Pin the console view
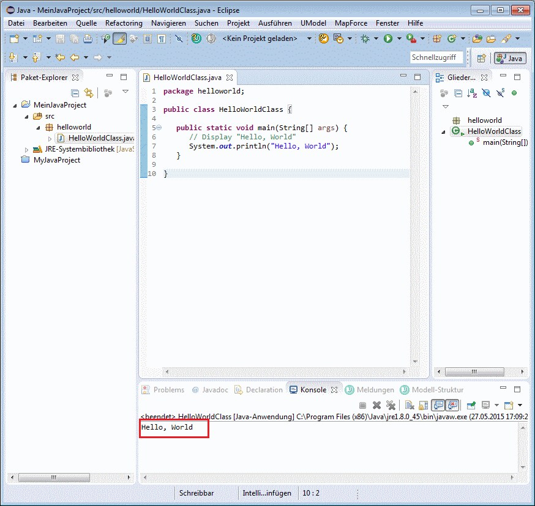The image size is (535, 506). click(471, 405)
